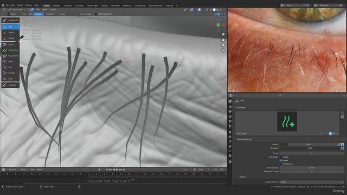347x195 pixels.
Task: Open the viewport View menu
Action: [x=38, y=10]
